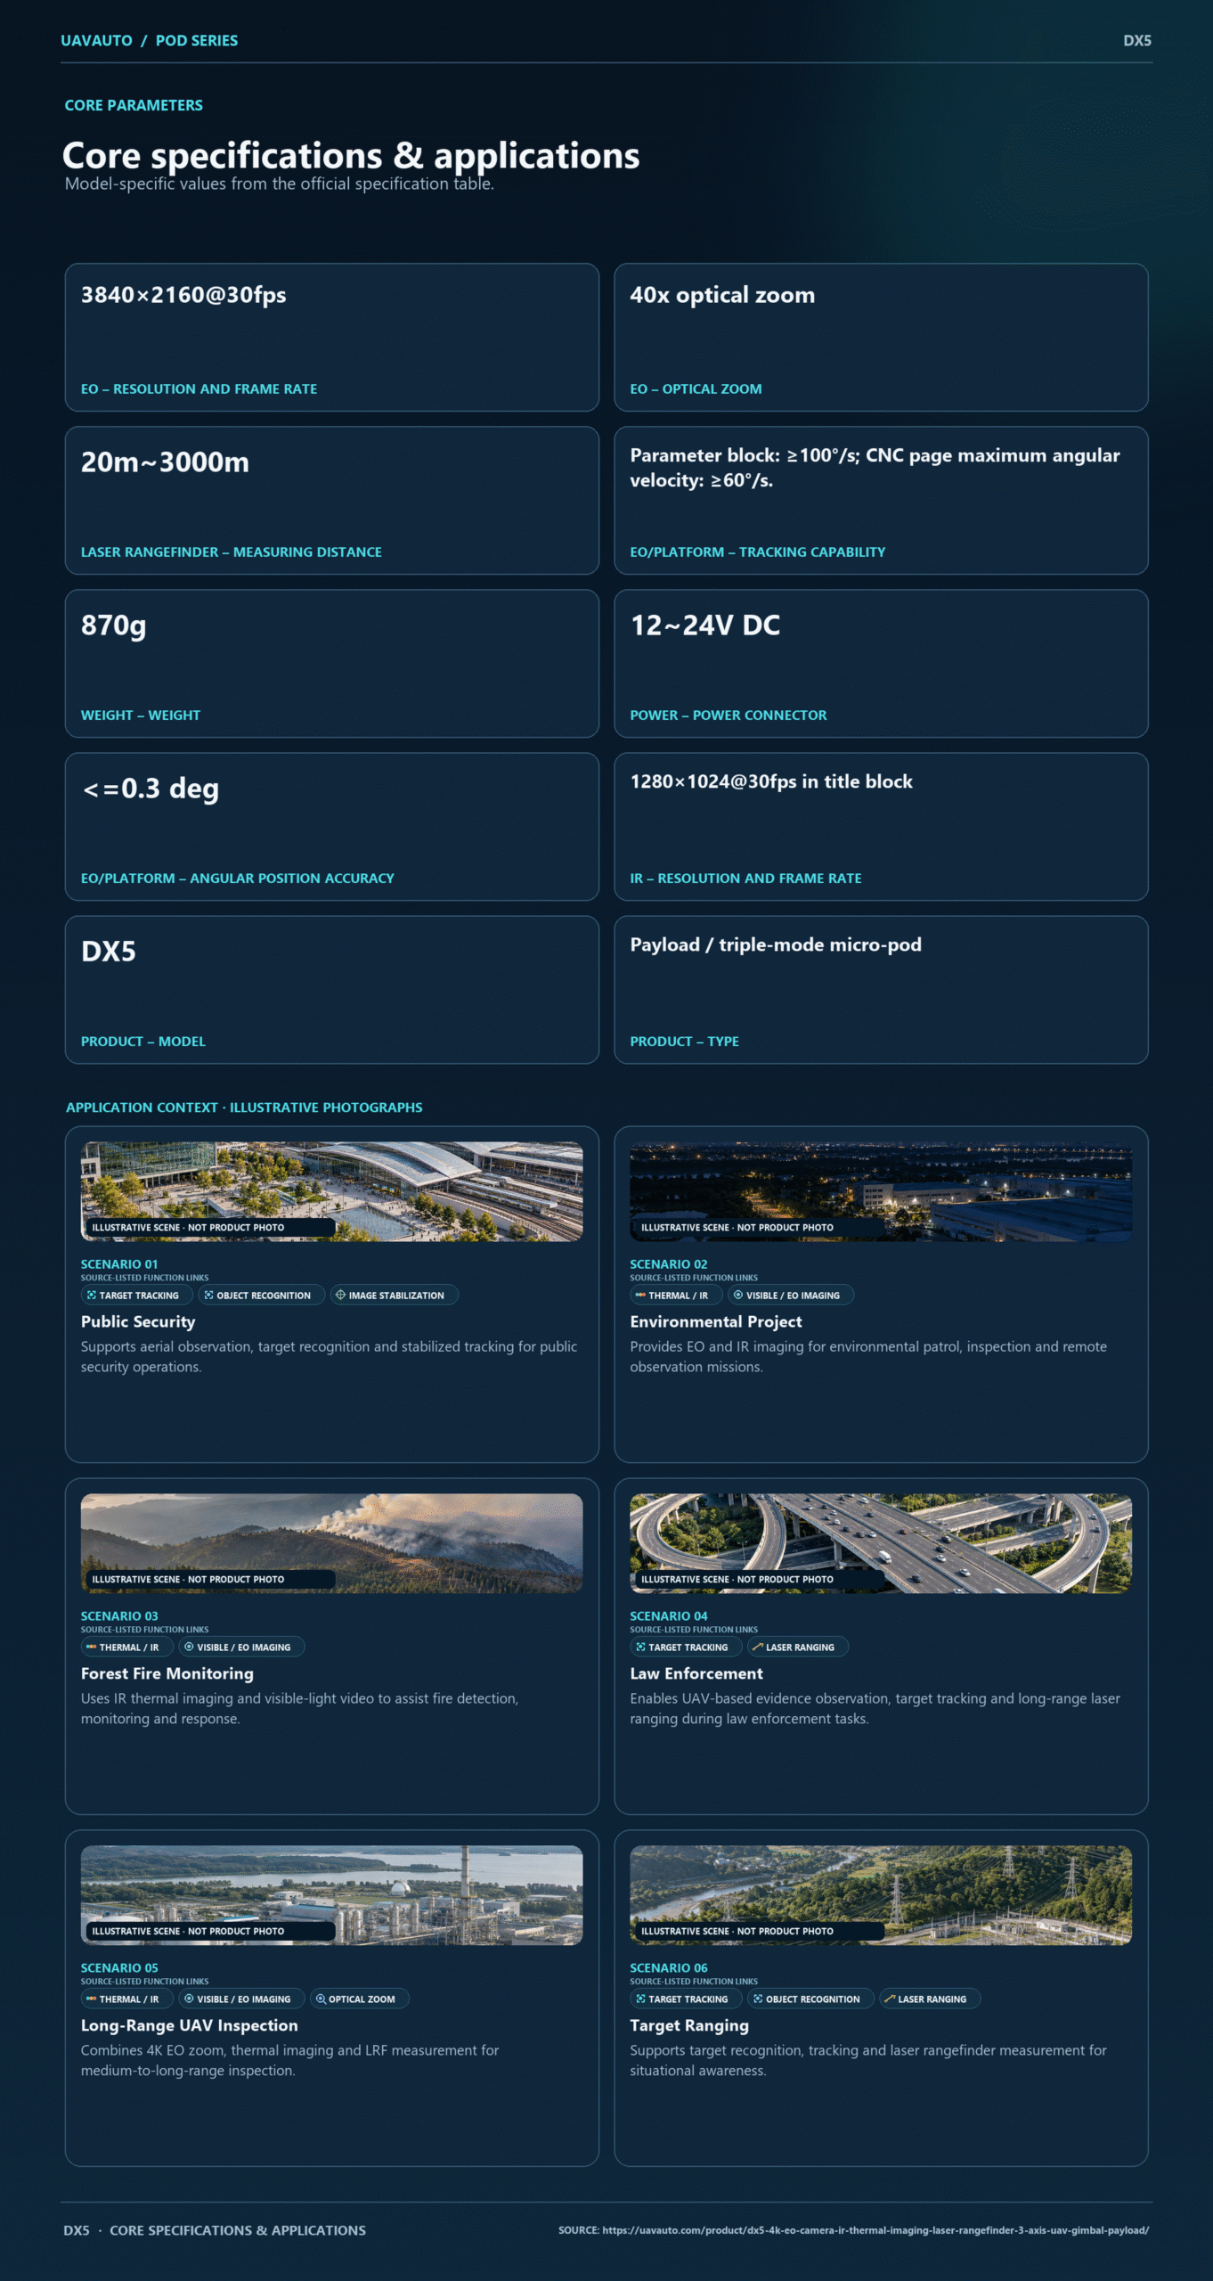Screen dimensions: 1213x2281
Task: Click the Optical Zoom magnifier icon in Scenario 05
Action: pyautogui.click(x=321, y=1999)
